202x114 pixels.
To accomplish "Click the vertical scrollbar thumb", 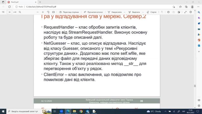I will [x=195, y=86].
